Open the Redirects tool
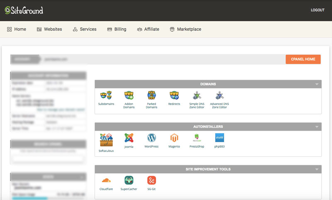This screenshot has width=332, height=200. coord(174,98)
